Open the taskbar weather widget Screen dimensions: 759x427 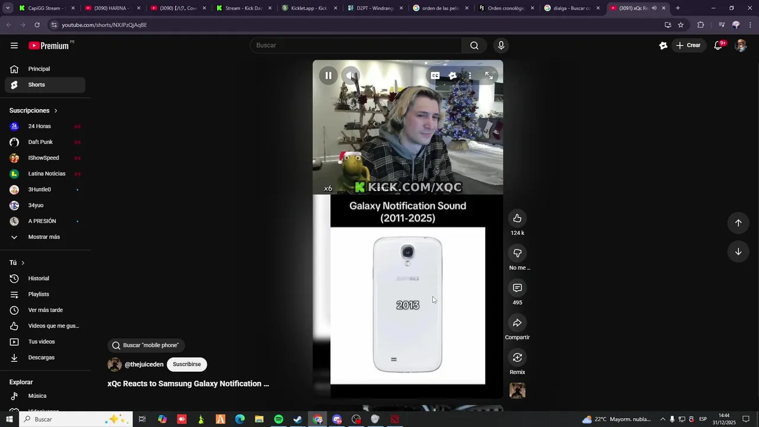point(617,419)
